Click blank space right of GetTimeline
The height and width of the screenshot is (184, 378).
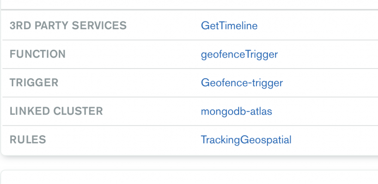(x=317, y=26)
